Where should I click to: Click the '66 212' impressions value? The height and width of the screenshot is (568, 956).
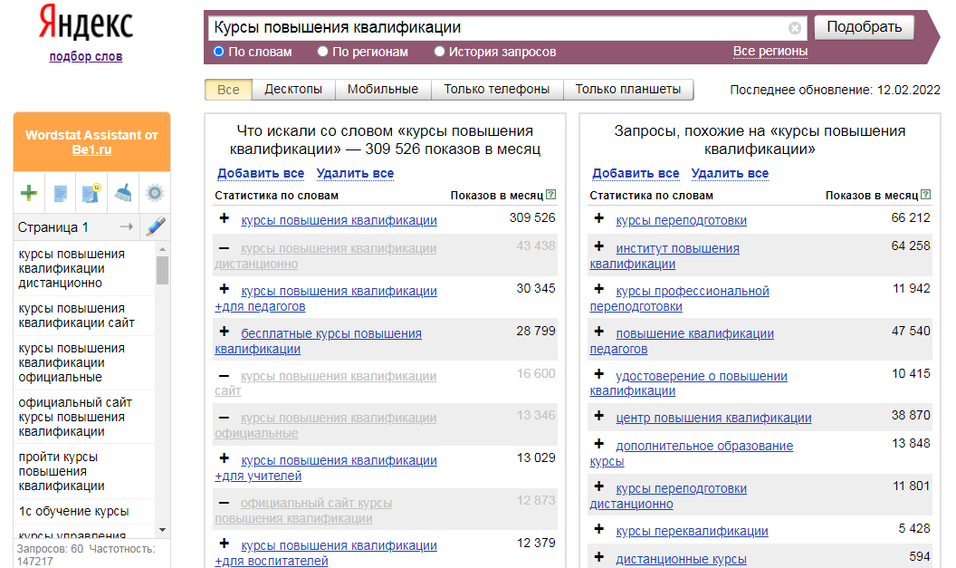[x=910, y=217]
